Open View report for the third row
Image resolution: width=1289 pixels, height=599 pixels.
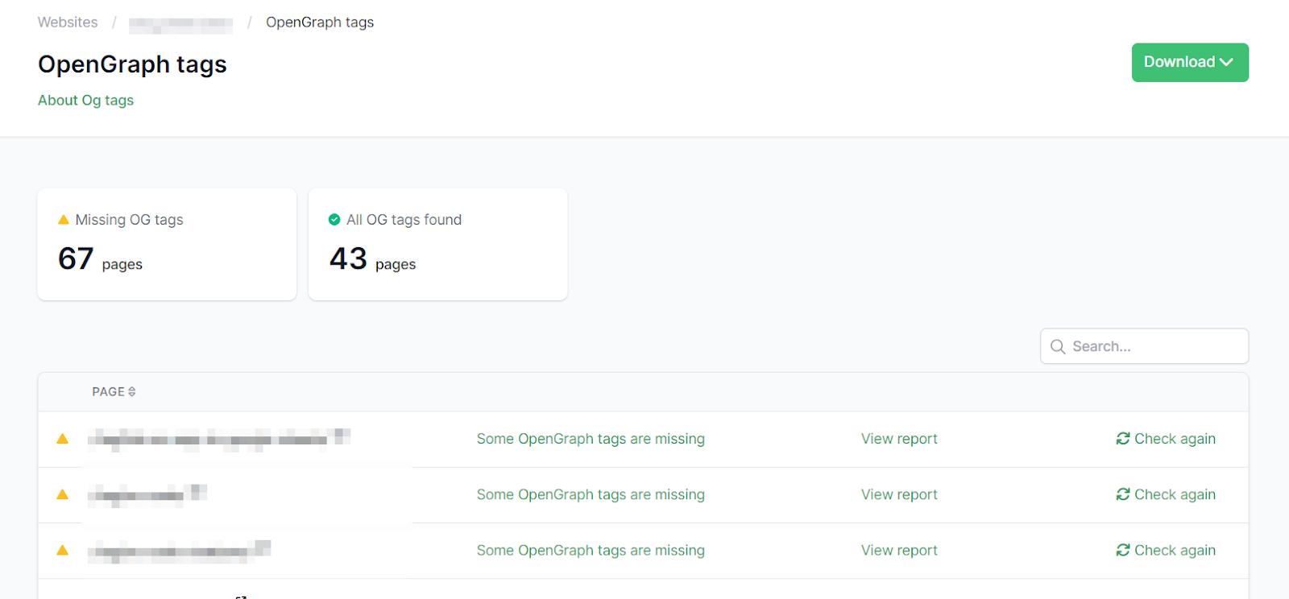coord(899,551)
